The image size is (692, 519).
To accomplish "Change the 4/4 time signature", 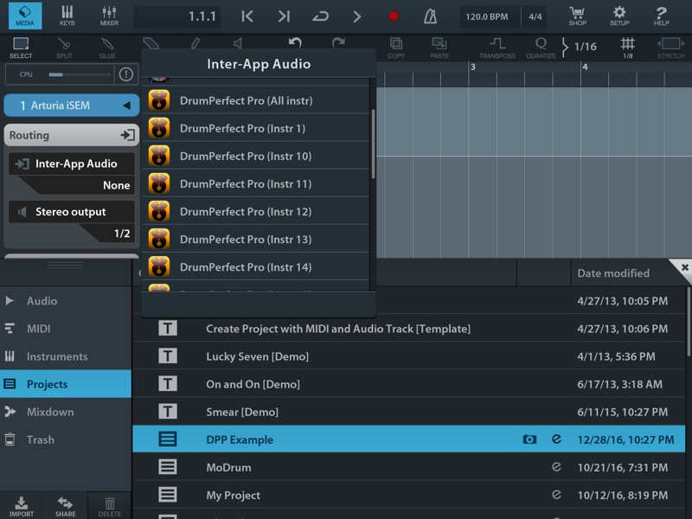I will pyautogui.click(x=535, y=16).
